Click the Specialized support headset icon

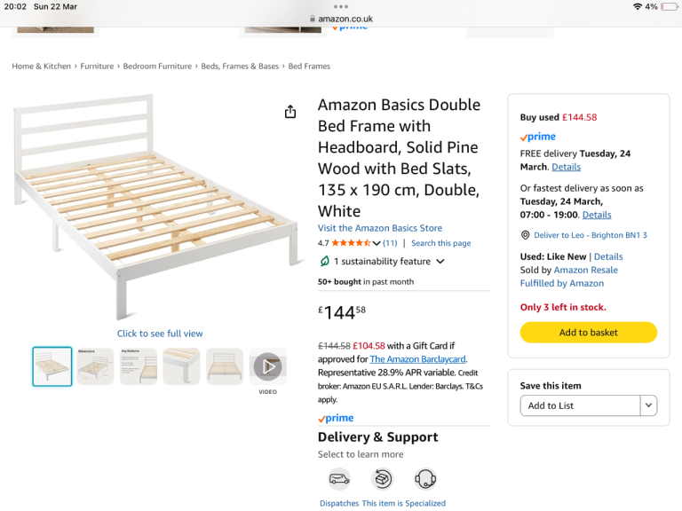coord(425,479)
